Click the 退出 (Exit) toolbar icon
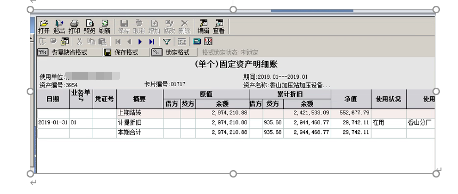 (x=59, y=27)
